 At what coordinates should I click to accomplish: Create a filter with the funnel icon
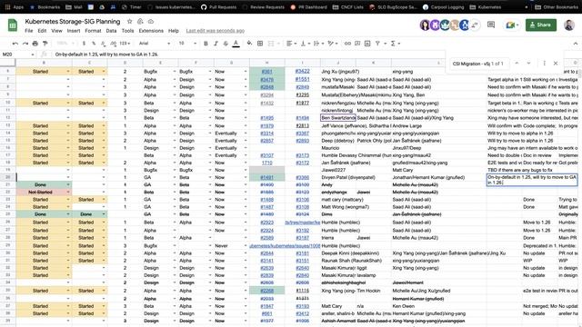click(377, 44)
